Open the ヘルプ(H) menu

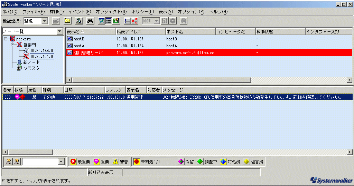point(218,11)
